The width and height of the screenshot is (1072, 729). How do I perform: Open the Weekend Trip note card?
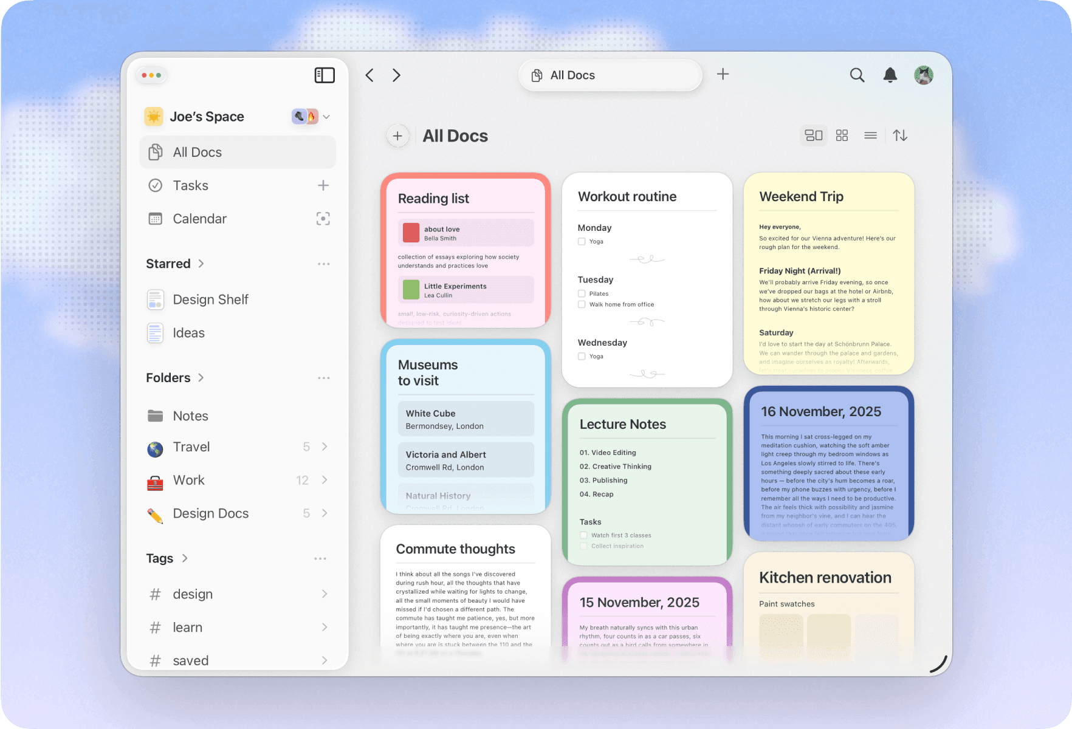(x=828, y=273)
